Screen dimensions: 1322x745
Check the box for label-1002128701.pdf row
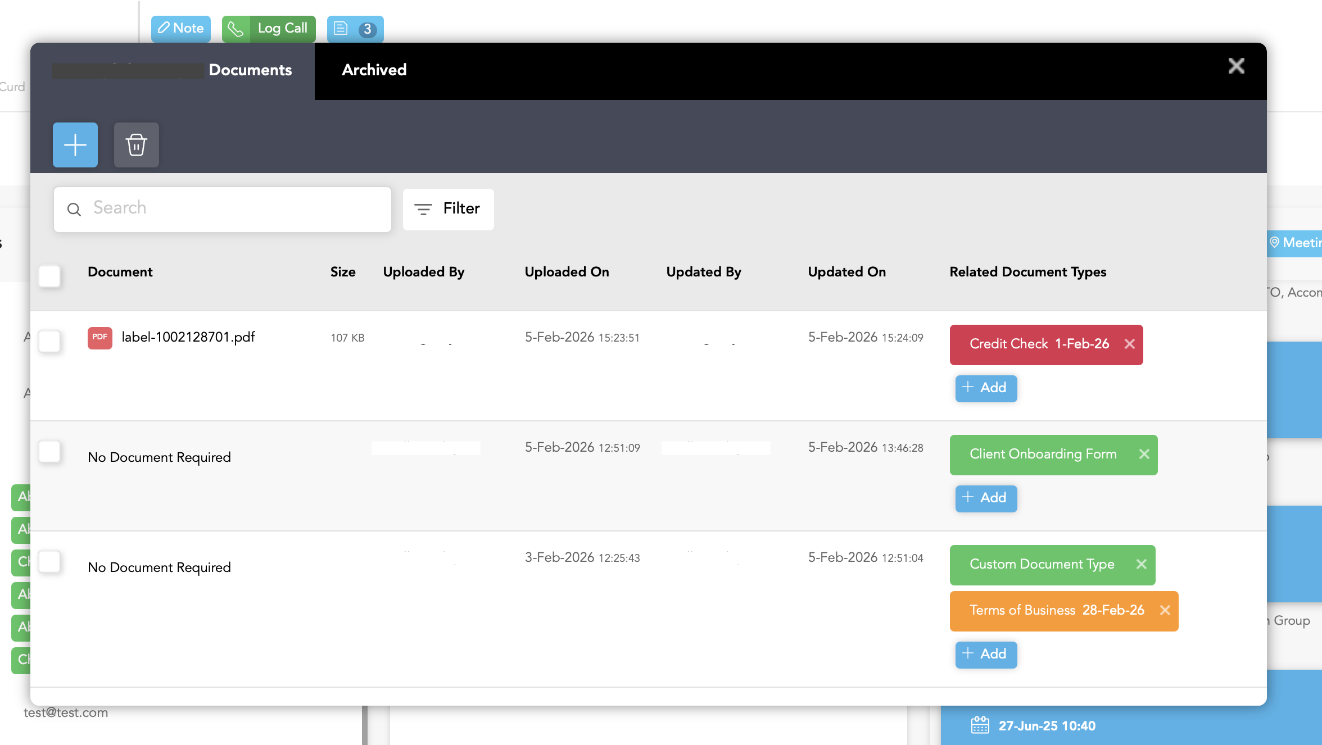click(49, 341)
